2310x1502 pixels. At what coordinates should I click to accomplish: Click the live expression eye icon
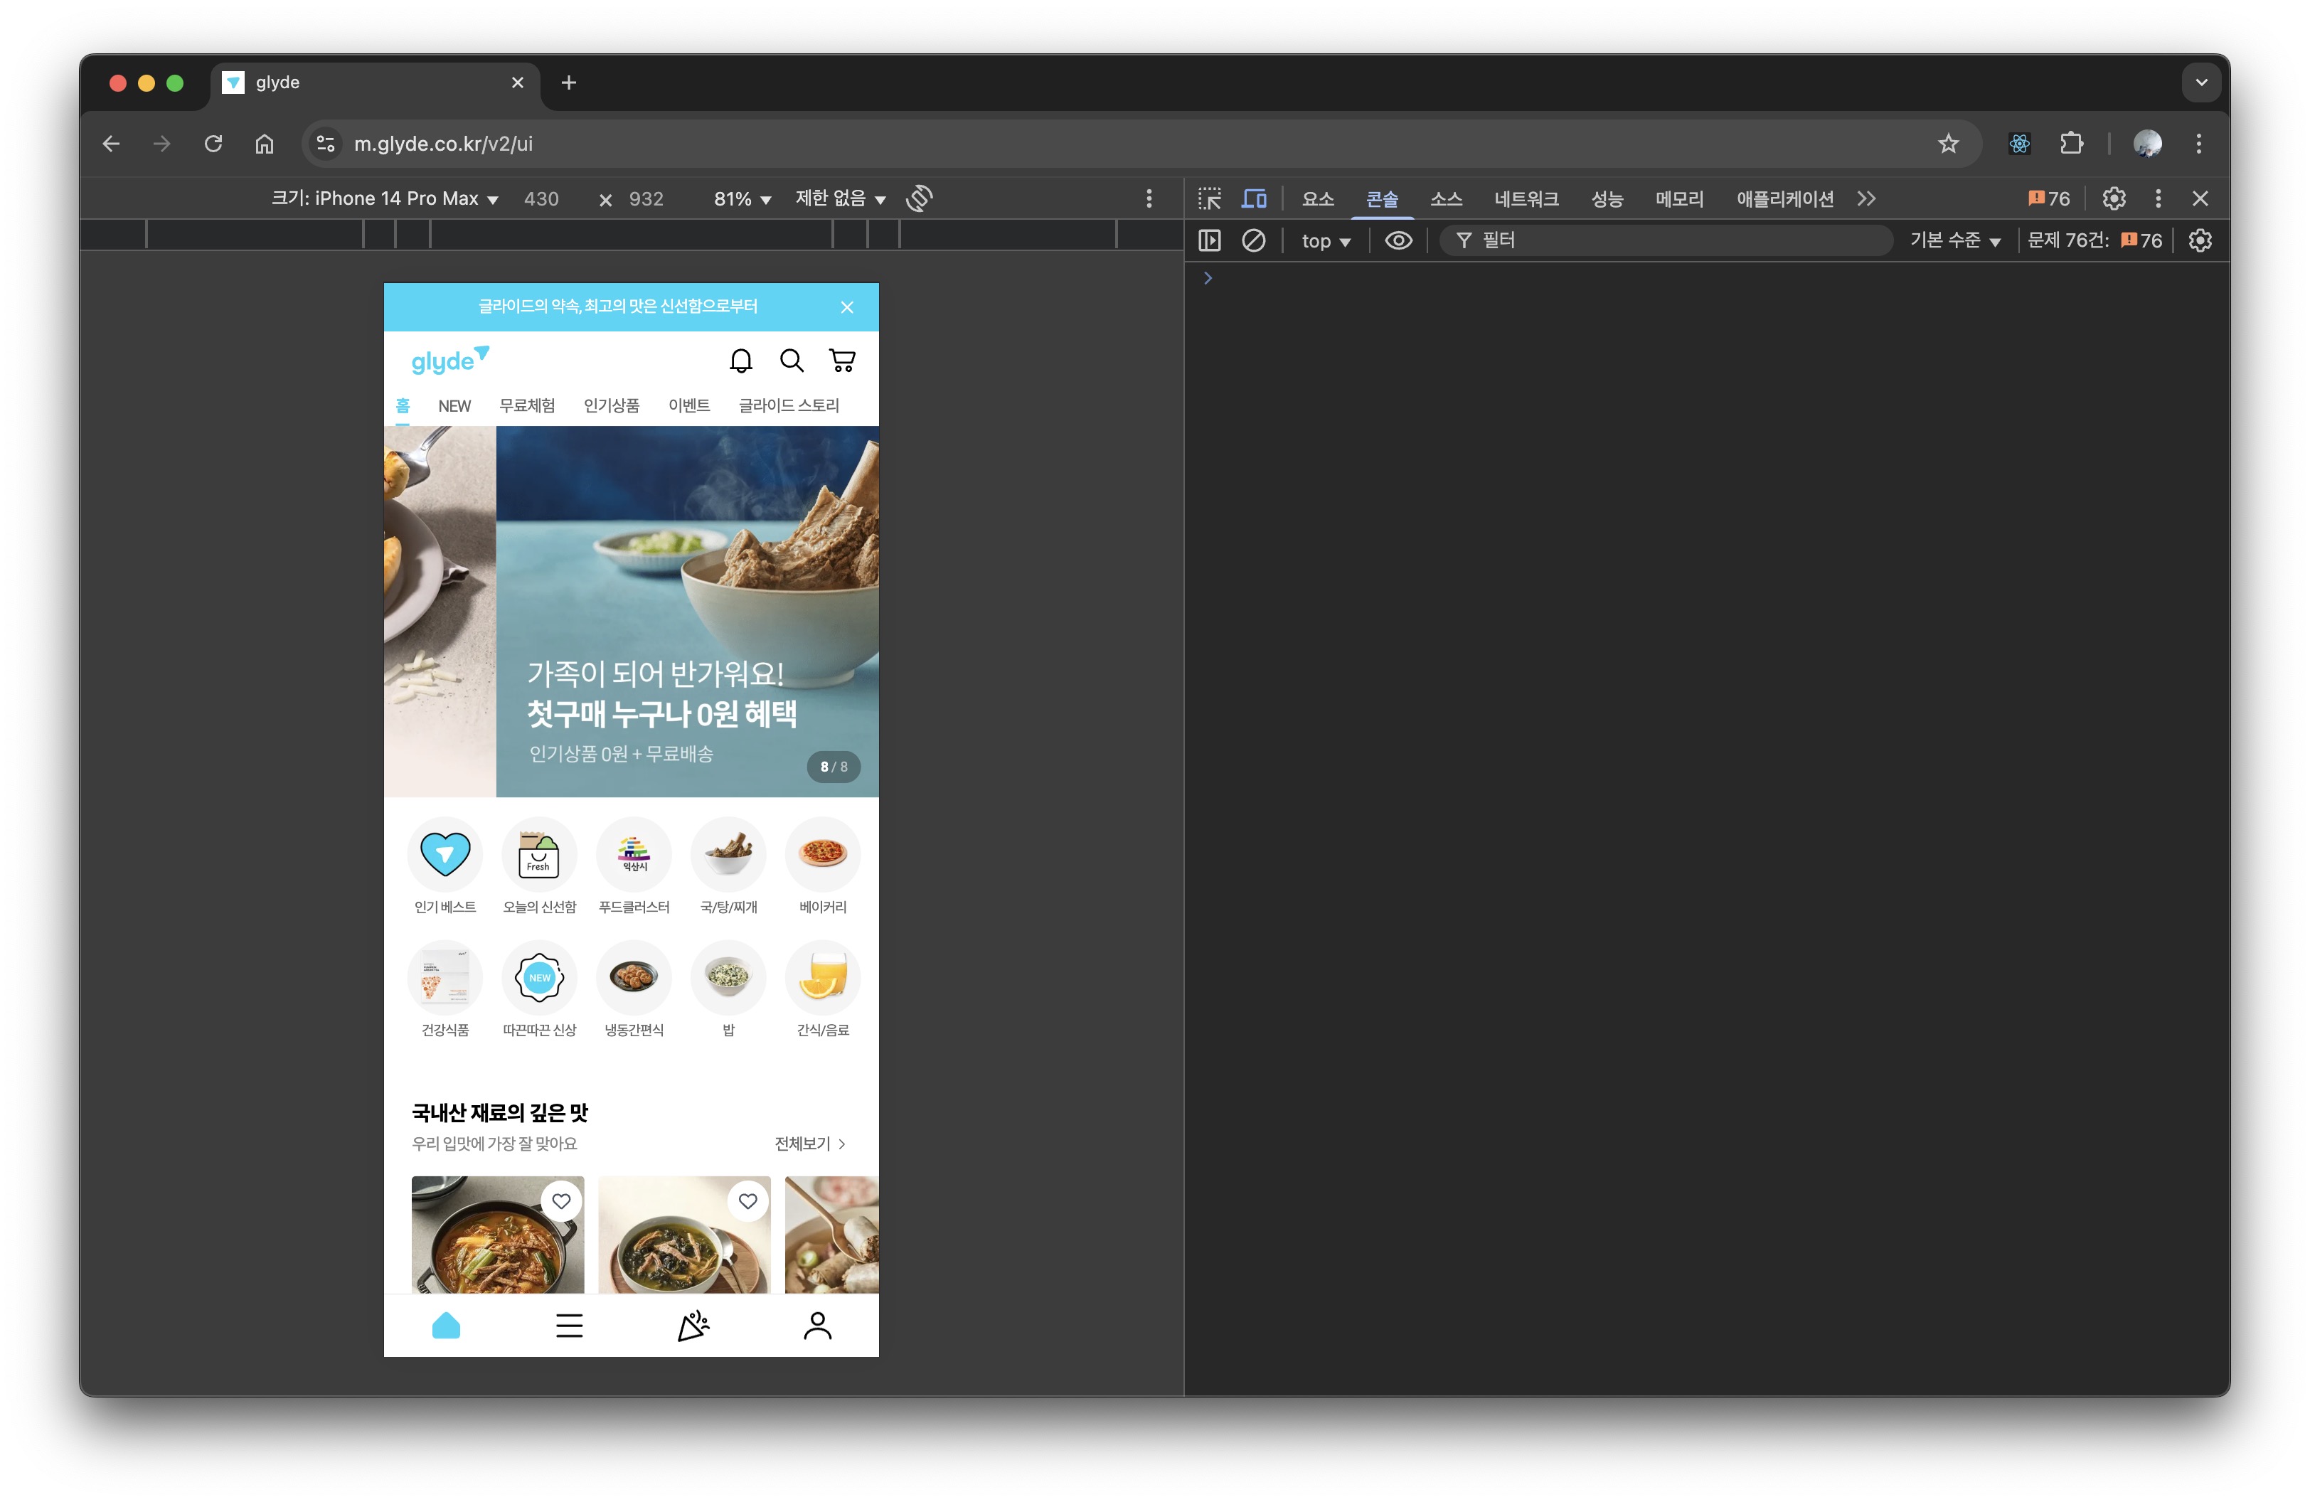(1398, 240)
